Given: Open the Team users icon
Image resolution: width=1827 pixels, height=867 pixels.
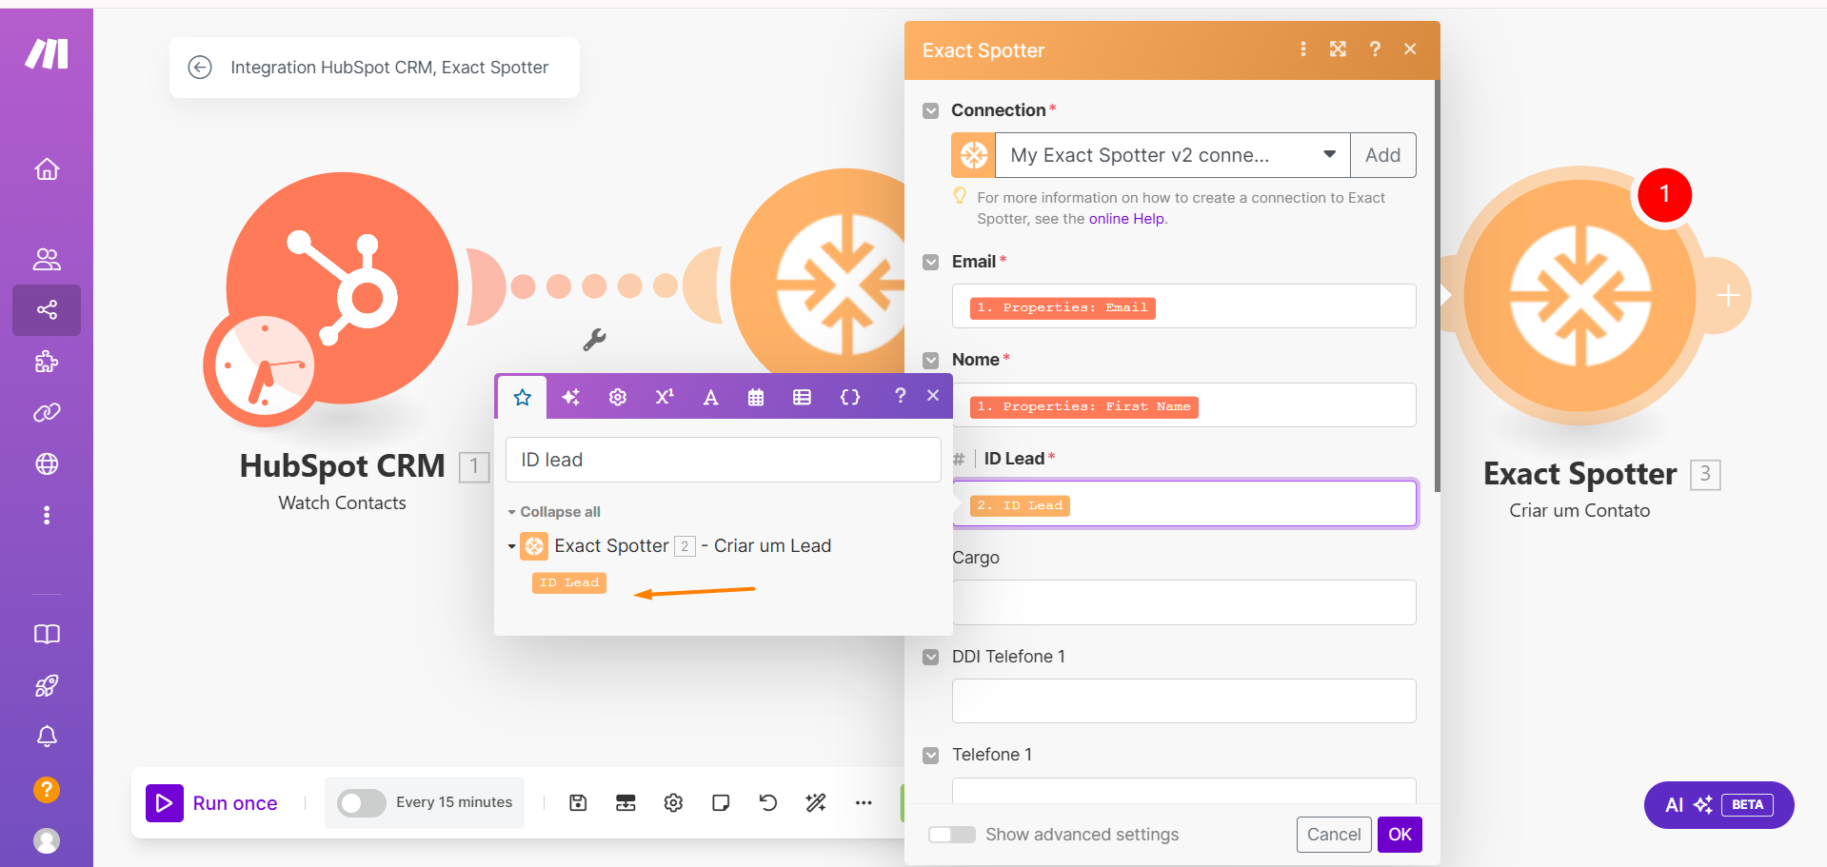Looking at the screenshot, I should (x=47, y=259).
